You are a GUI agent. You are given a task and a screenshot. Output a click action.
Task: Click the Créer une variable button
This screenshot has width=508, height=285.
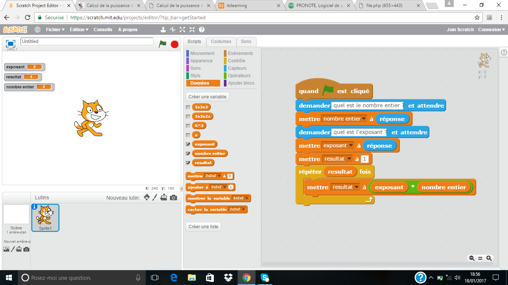[207, 97]
